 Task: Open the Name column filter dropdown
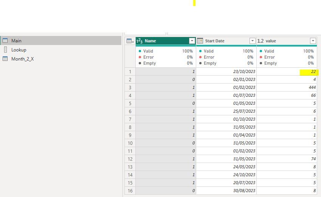point(192,41)
